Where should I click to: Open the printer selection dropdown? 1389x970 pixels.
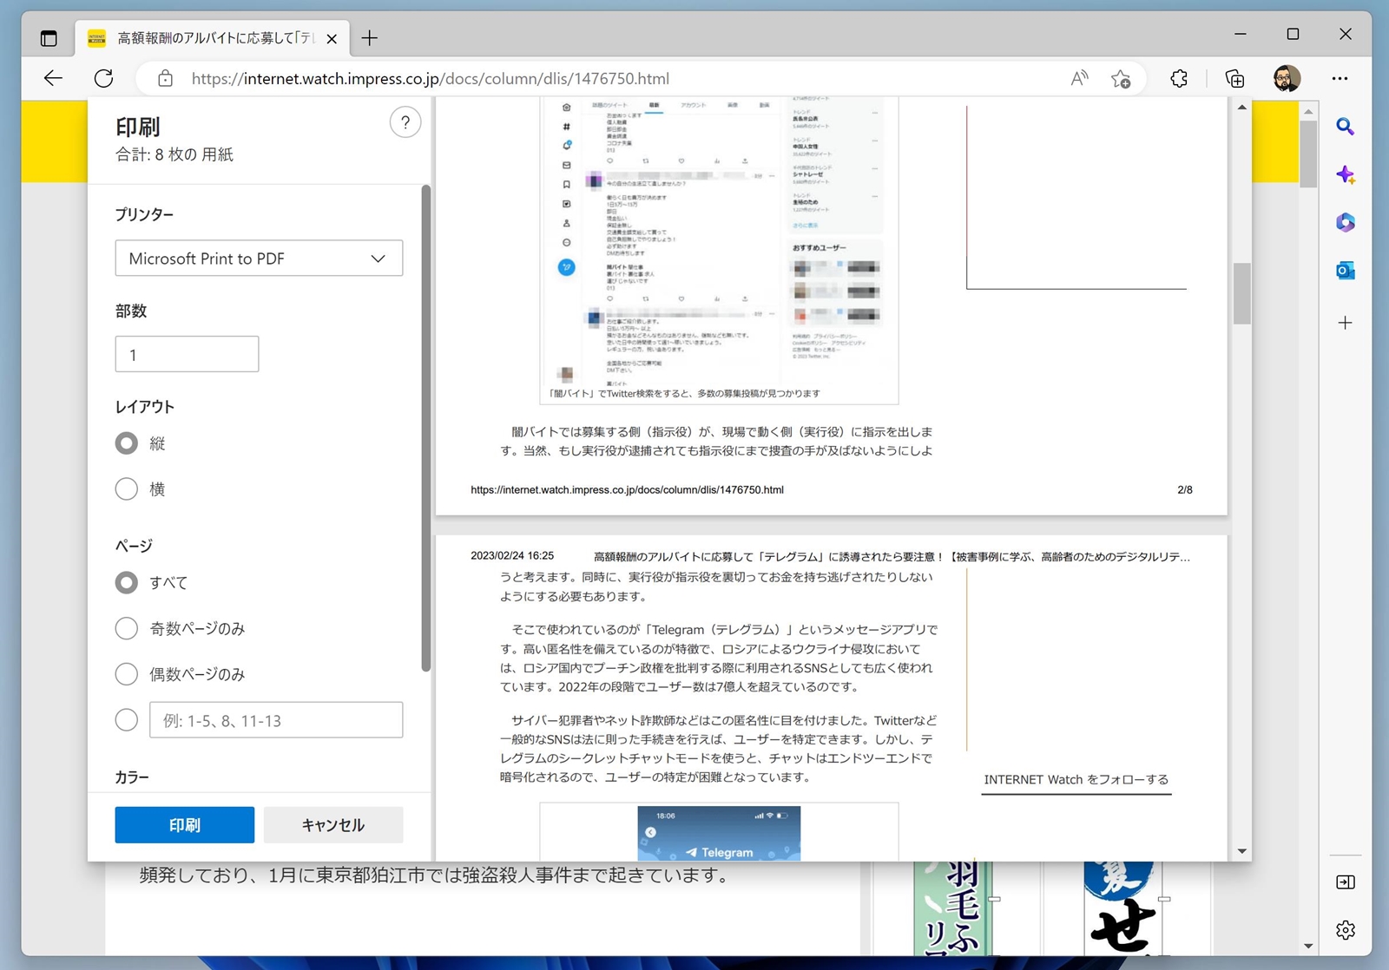pos(258,258)
